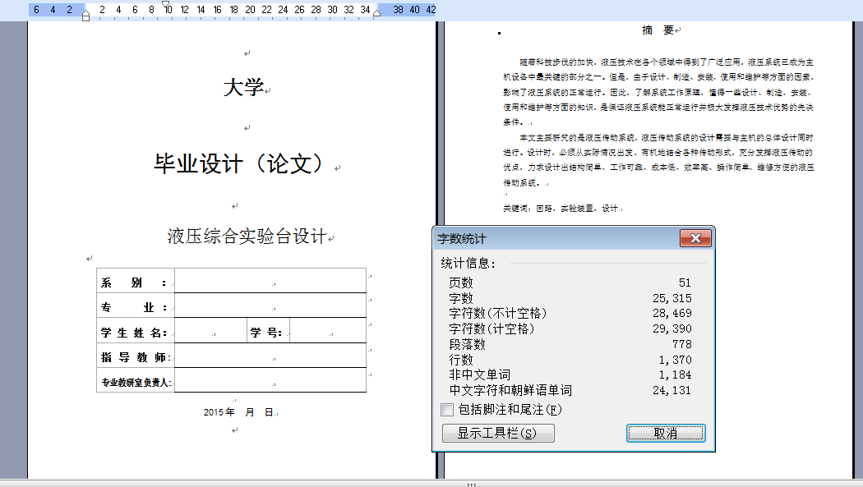Click the left indent marker on ruler
Image resolution: width=863 pixels, height=487 pixels.
click(x=85, y=16)
